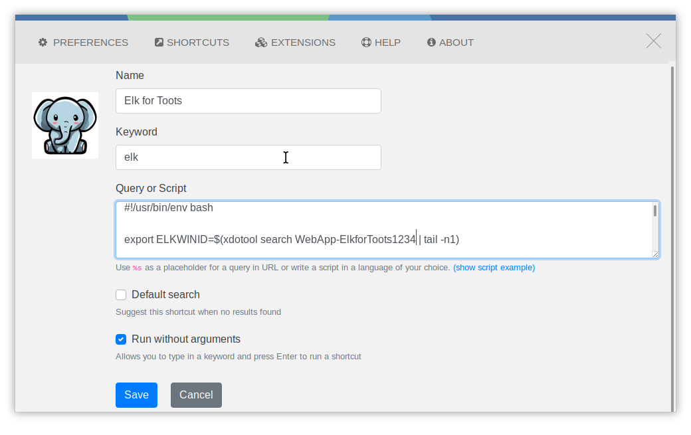
Task: Open the 'show script example' link
Action: [494, 267]
